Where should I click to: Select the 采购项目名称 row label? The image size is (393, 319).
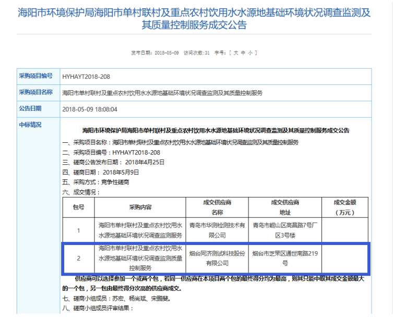(x=36, y=93)
